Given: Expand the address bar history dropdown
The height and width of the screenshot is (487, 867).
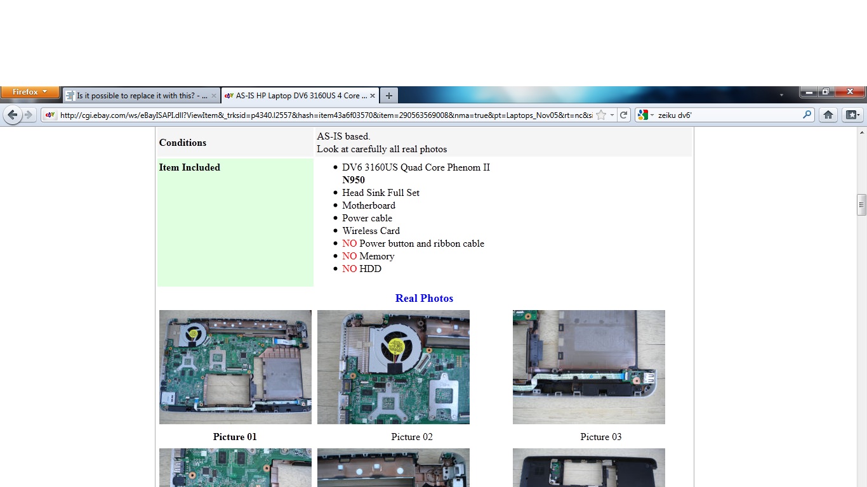Looking at the screenshot, I should 612,115.
